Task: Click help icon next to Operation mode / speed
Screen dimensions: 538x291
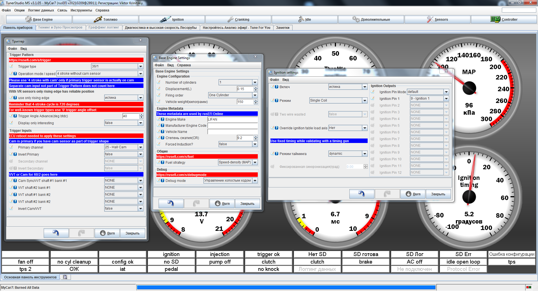Action: pos(15,74)
